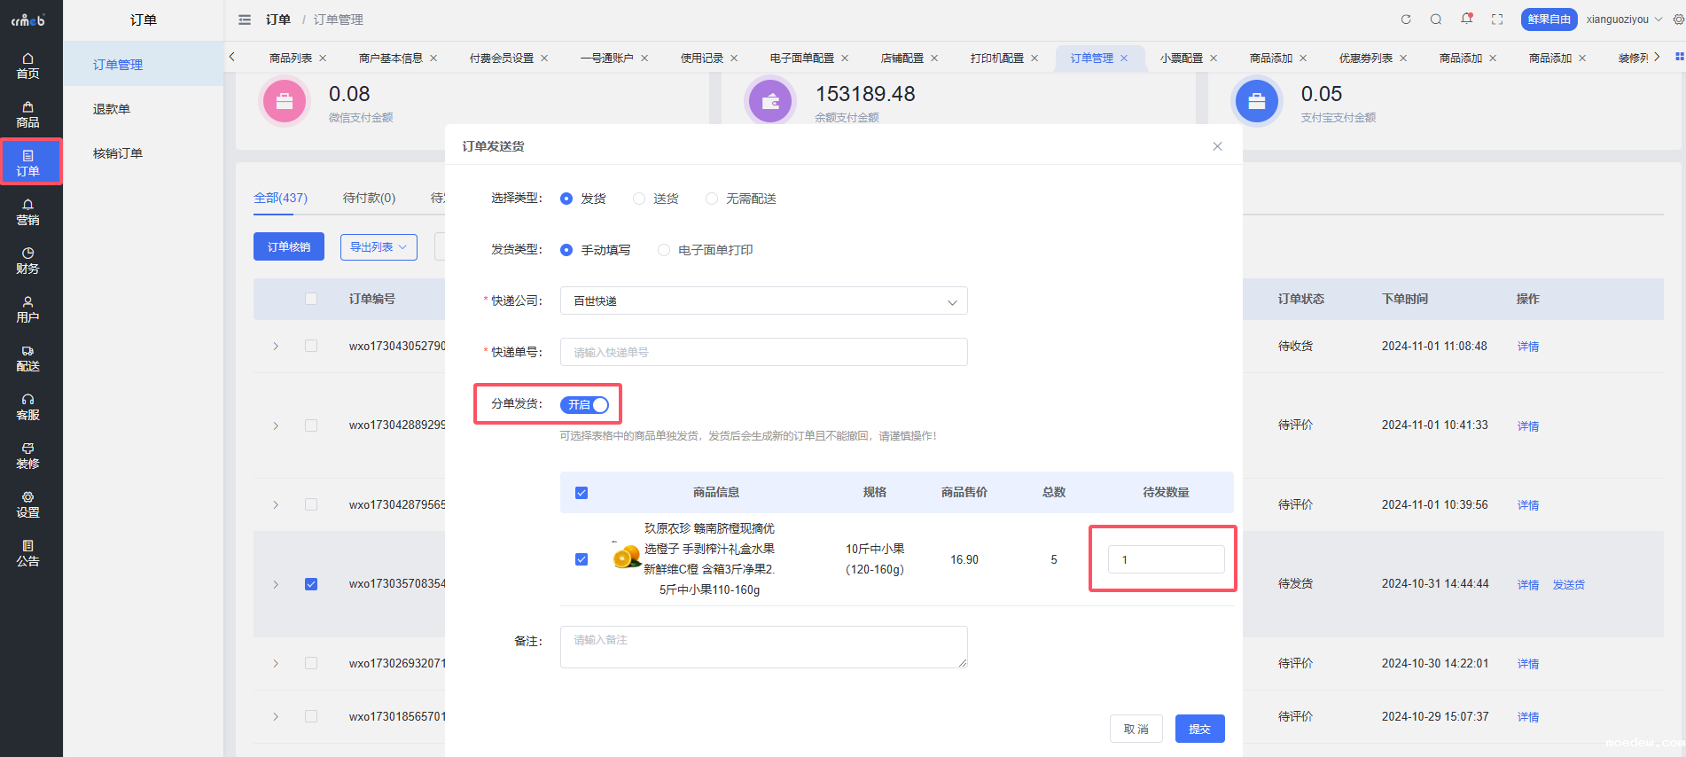Screen dimensions: 1686x757
Task: Click the refresh icon in top bar
Action: click(1405, 20)
